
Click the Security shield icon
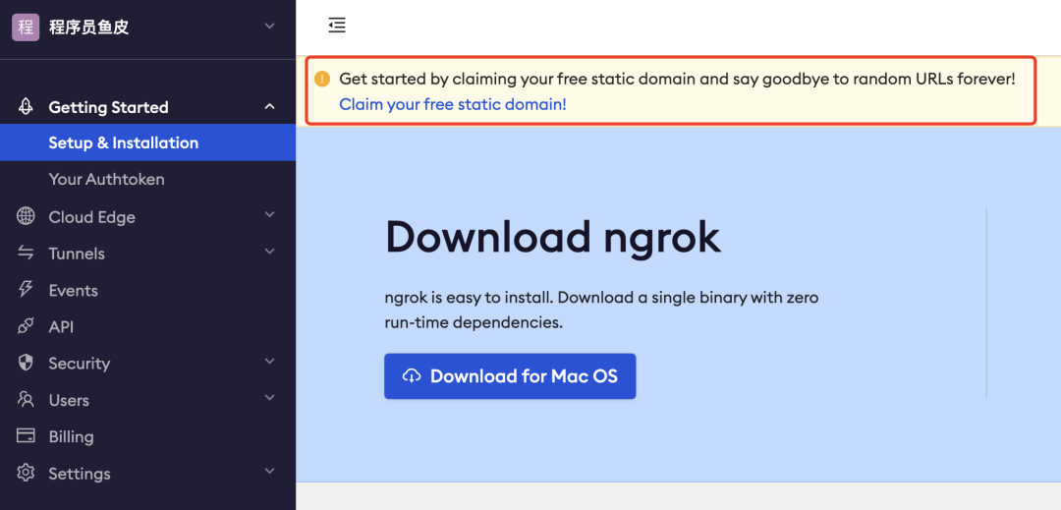[x=27, y=363]
